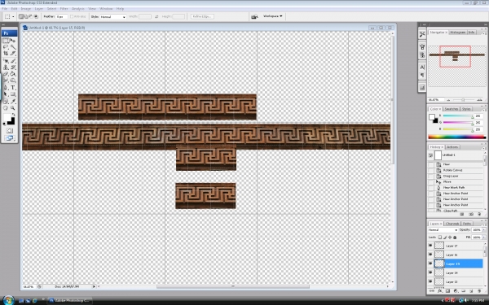Hide Layer 14 with its eye icon
This screenshot has width=489, height=305.
(430, 272)
